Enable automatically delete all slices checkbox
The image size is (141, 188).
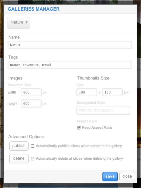point(33,159)
